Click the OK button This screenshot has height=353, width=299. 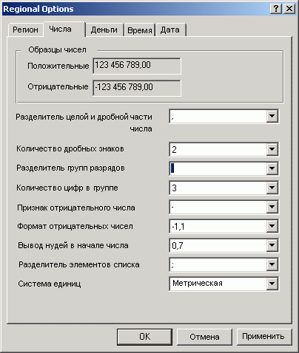(x=144, y=337)
